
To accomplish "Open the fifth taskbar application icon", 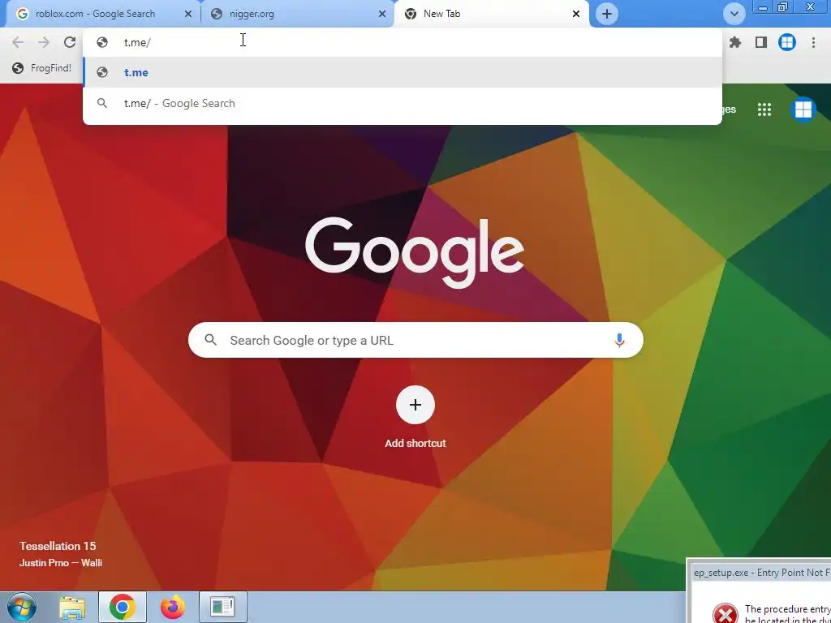I will pos(222,607).
